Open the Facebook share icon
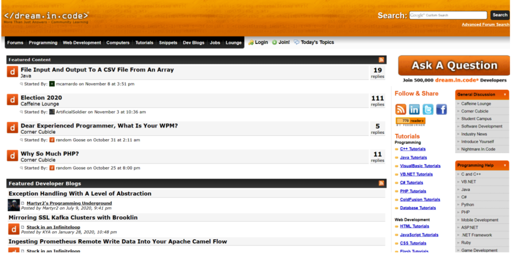This screenshot has width=515, height=264. tap(442, 109)
